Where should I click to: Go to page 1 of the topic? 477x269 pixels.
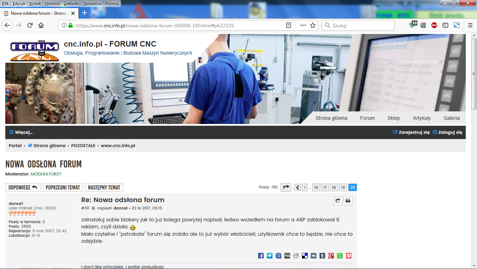click(x=305, y=187)
